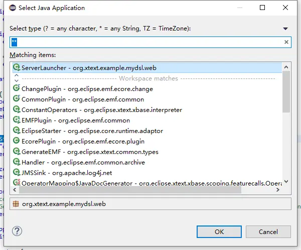Maximize the Select Java Application dialog

[x=262, y=7]
